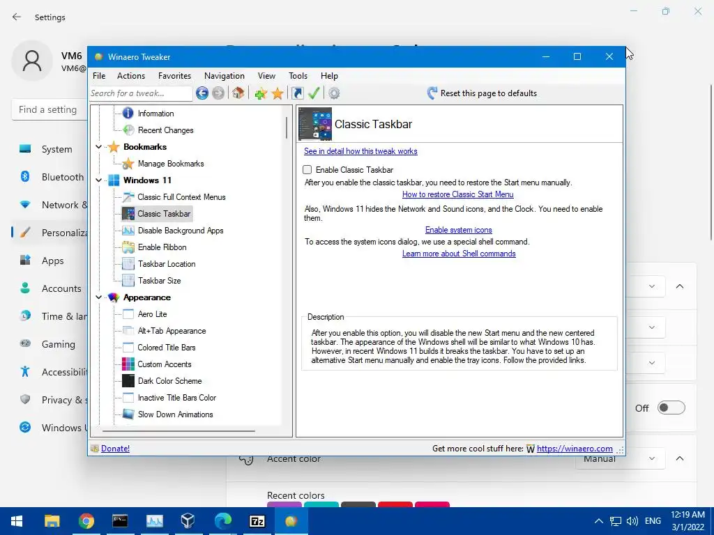This screenshot has width=714, height=535.
Task: Open bookmarks via gold star toolbar icon
Action: click(x=278, y=93)
